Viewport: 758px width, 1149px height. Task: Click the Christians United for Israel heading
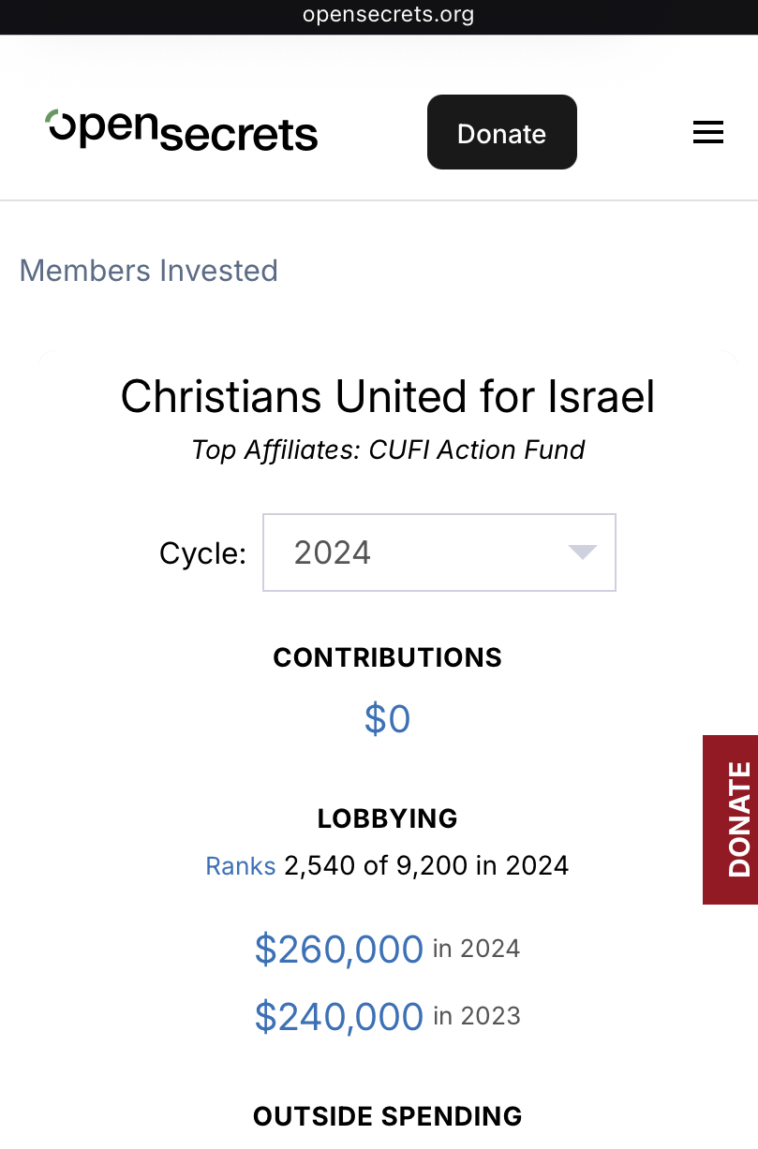(388, 396)
